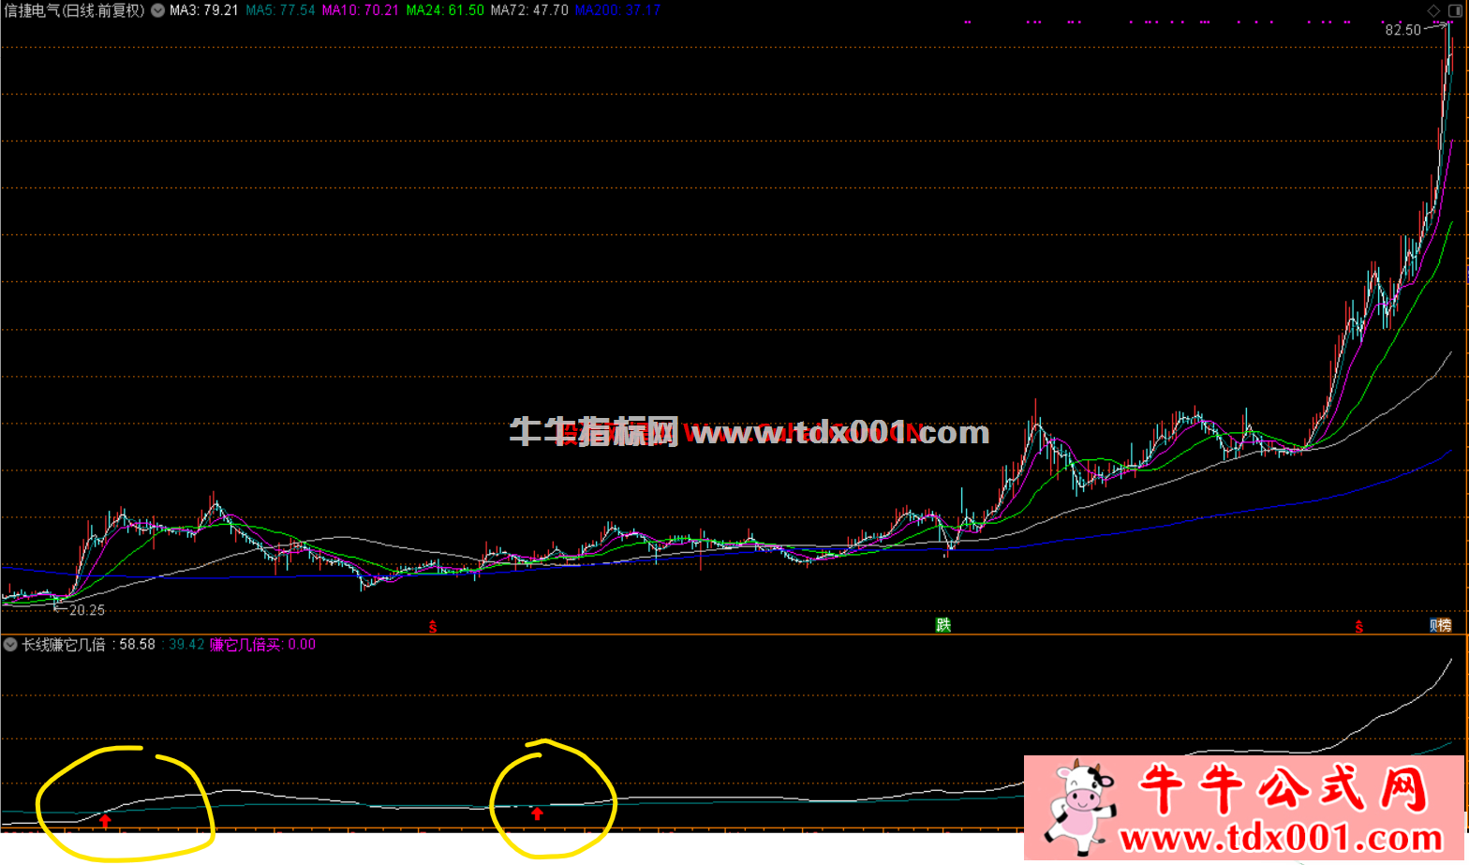The width and height of the screenshot is (1469, 865).
Task: Click the red S marker below the left chart
Action: 433,627
